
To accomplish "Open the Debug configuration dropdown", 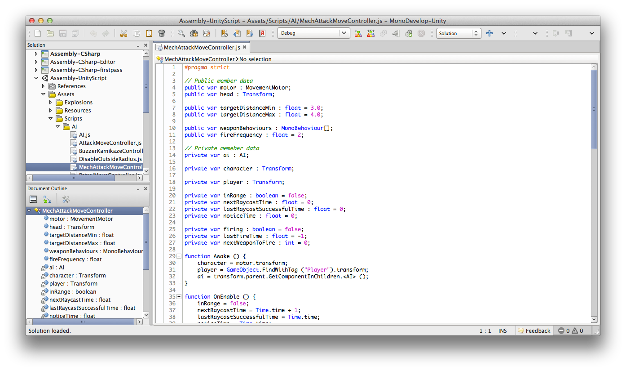I will (x=313, y=33).
